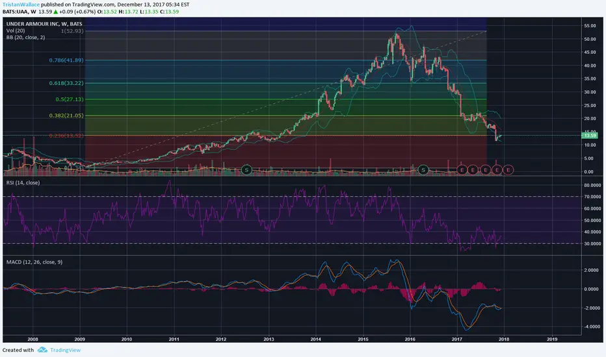Select the rightmost E earnings marker

click(x=508, y=170)
